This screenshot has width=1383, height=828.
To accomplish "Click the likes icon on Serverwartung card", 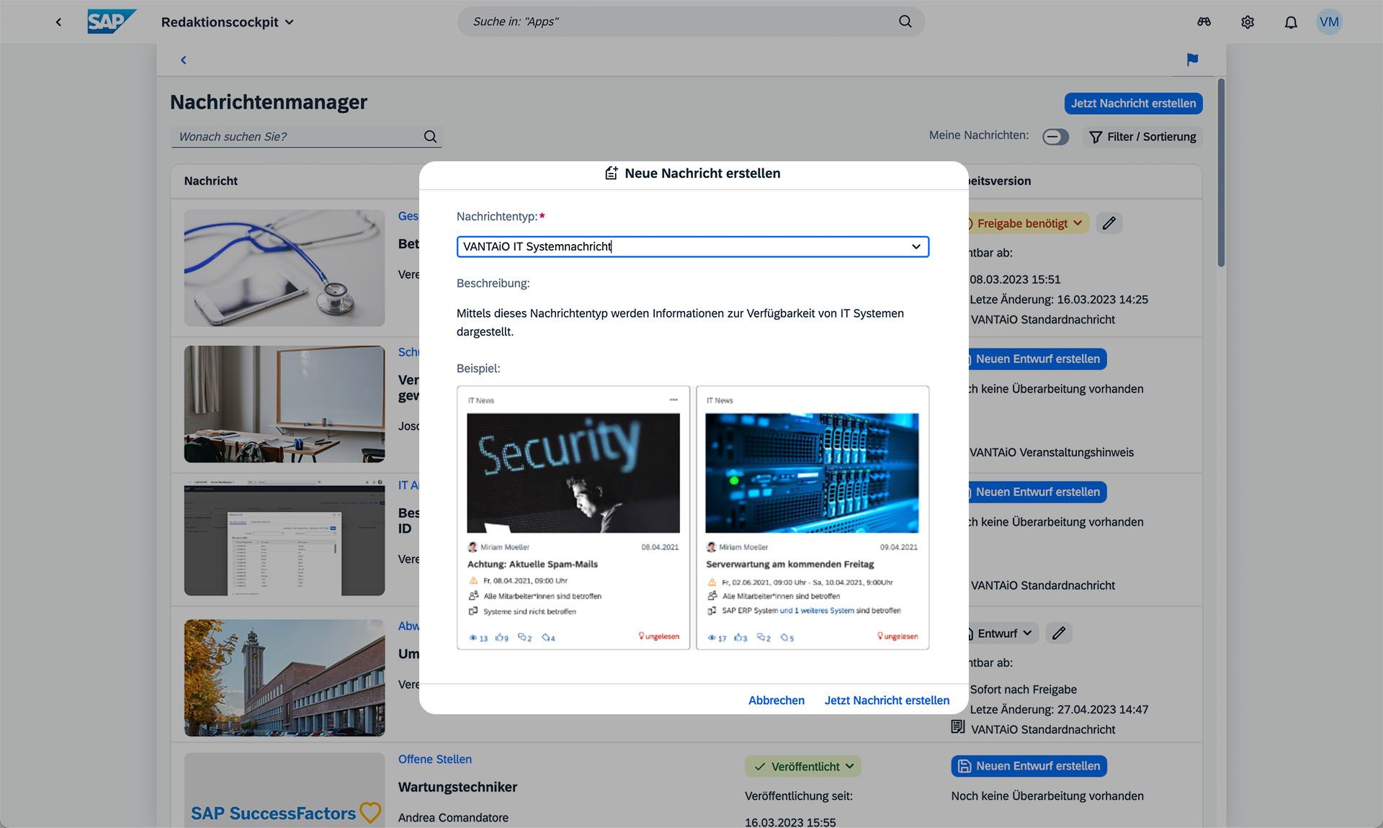I will coord(738,638).
